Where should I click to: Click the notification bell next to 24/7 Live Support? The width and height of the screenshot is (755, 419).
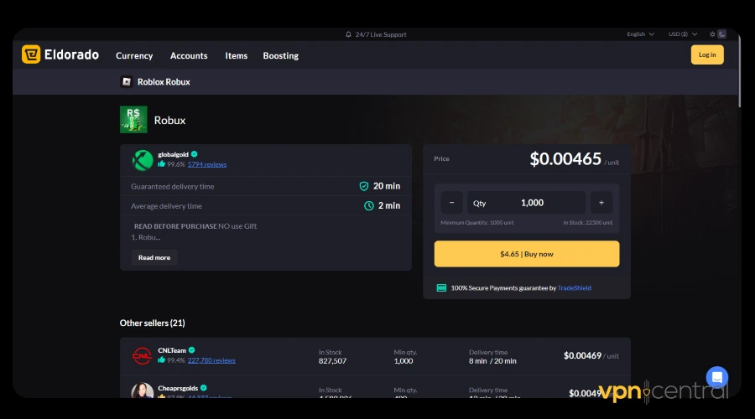click(x=348, y=34)
